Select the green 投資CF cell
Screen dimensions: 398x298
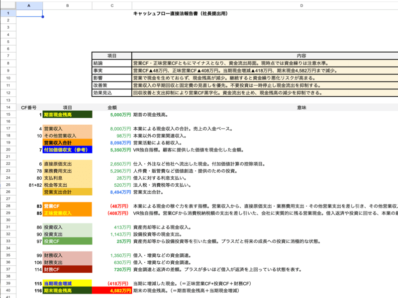pos(67,241)
